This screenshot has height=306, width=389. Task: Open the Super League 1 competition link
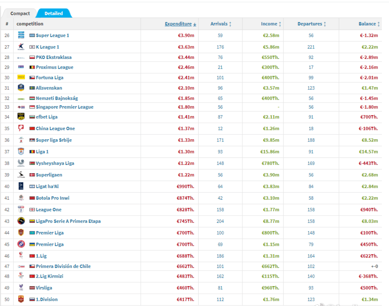click(52, 35)
